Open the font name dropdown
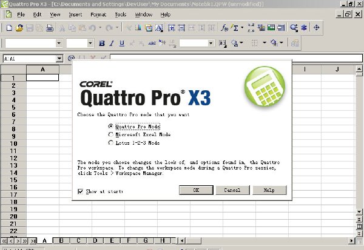Screen dimensions: 364x250 pos(59,43)
